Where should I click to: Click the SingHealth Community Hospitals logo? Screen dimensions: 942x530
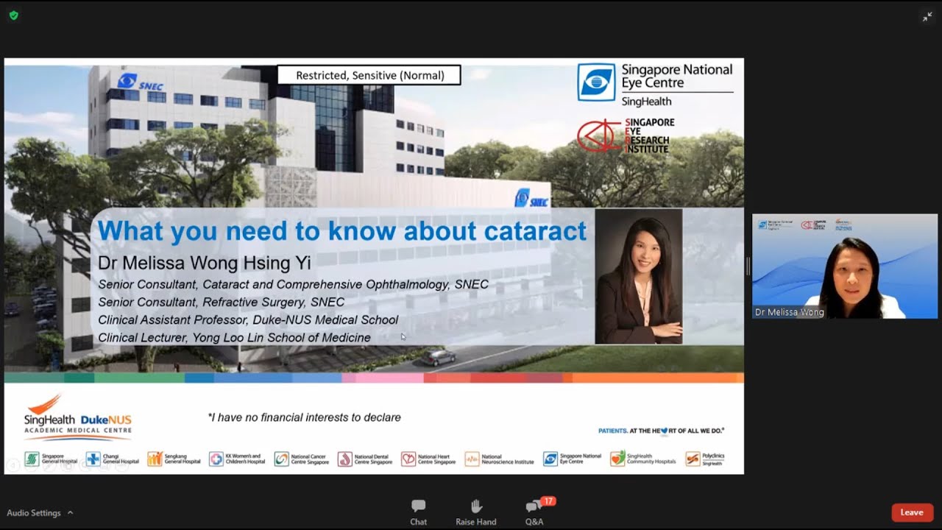click(x=643, y=459)
